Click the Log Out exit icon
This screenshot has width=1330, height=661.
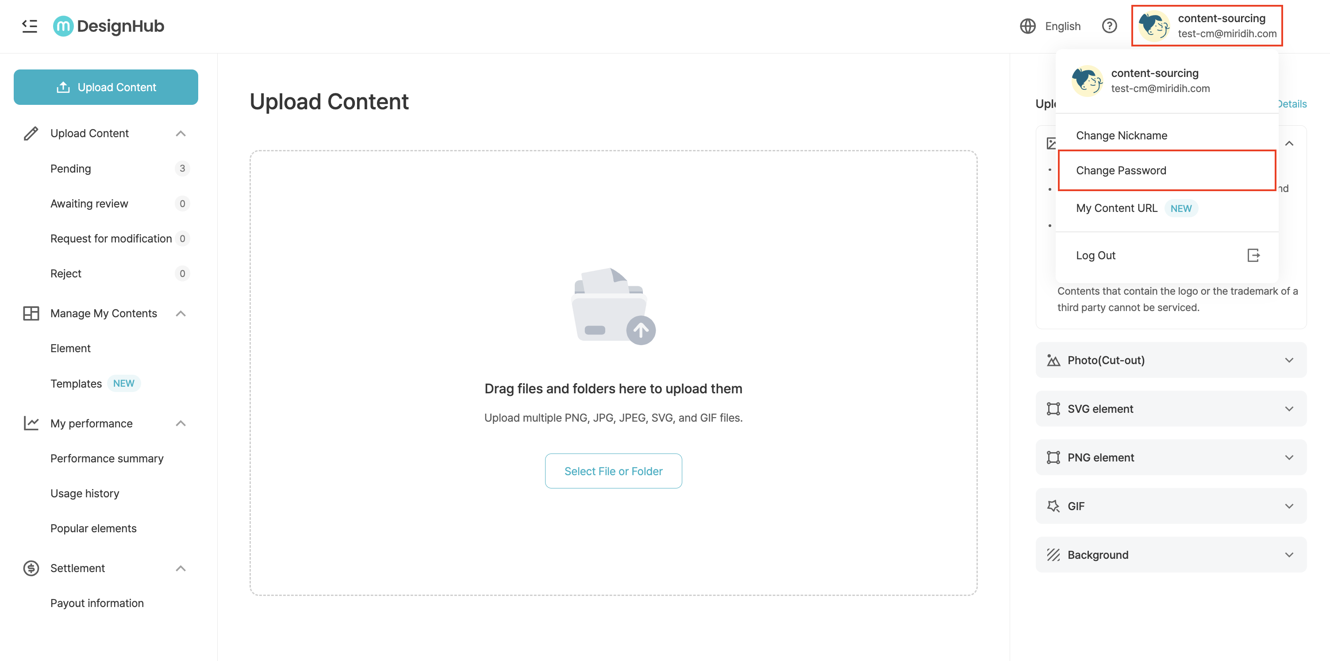coord(1253,255)
